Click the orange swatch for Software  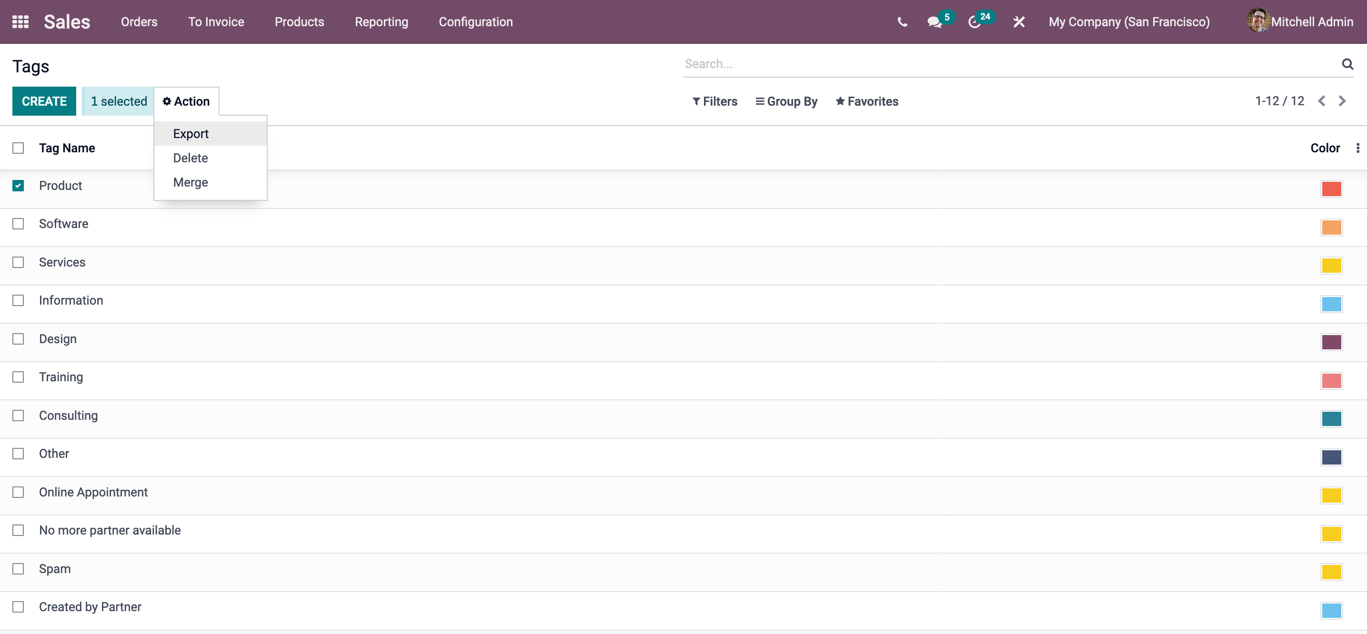(x=1331, y=228)
